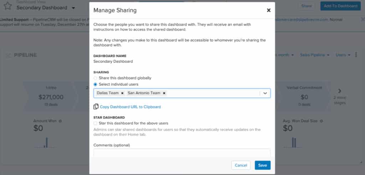Close the Manage Sharing dialog
Viewport: 365px width, 175px height.
268,10
